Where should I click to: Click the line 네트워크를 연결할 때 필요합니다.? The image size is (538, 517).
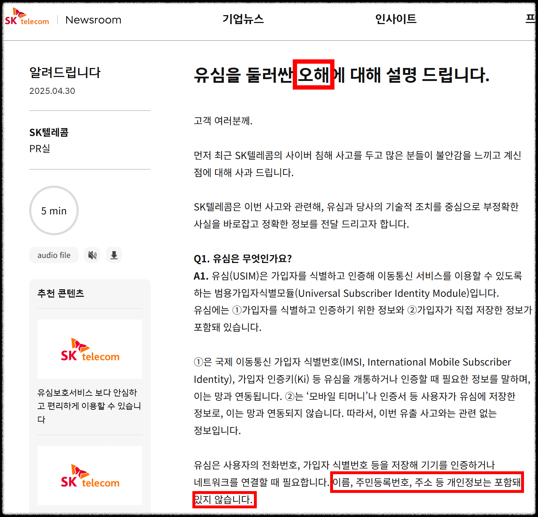(261, 482)
